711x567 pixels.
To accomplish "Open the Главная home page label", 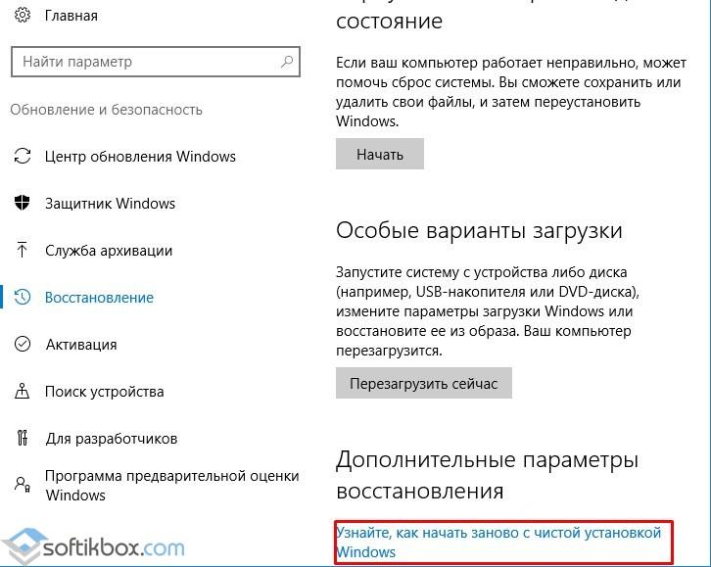I will (71, 17).
